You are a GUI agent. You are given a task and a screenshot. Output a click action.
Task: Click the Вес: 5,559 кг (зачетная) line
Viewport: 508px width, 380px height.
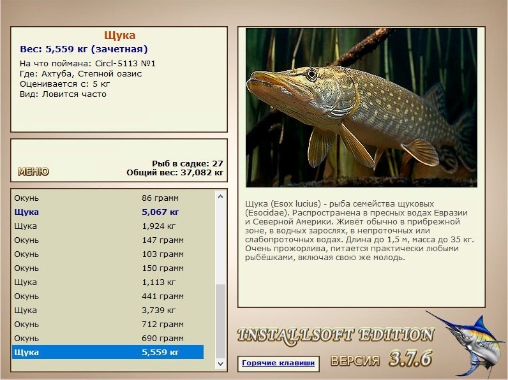coord(84,49)
